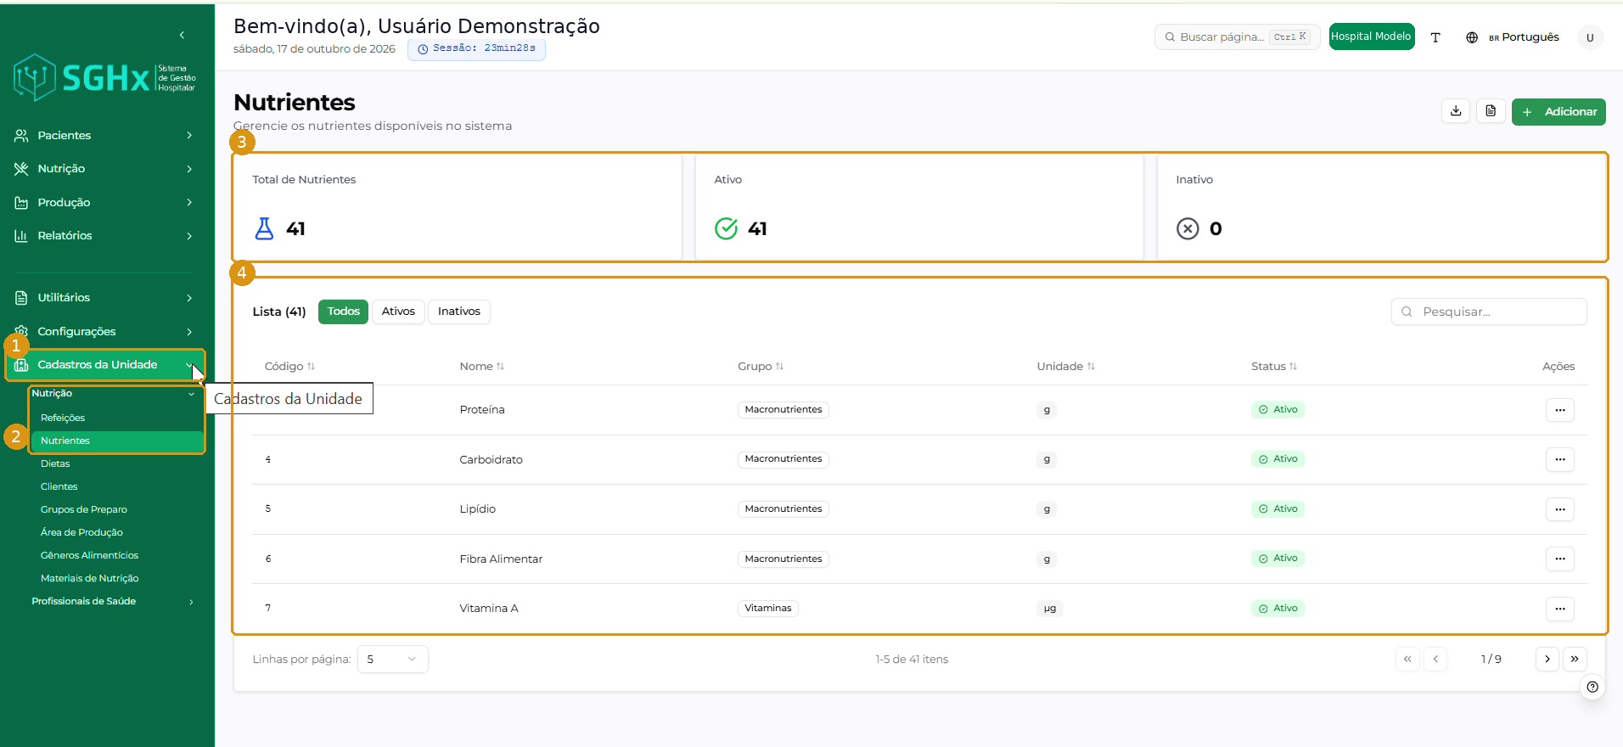Click the SGHx logo
Screen dimensions: 1623x747
pyautogui.click(x=104, y=78)
